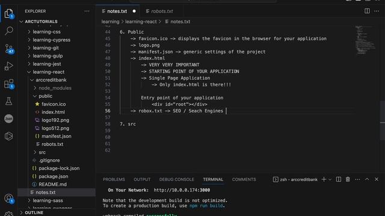Click "npm run build" in the terminal
This screenshot has height=216, width=385.
(x=206, y=206)
